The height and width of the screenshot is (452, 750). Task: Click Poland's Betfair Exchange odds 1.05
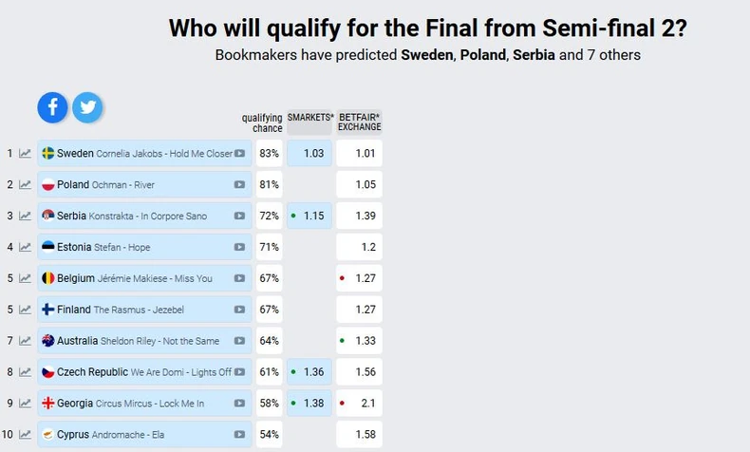[x=360, y=185]
